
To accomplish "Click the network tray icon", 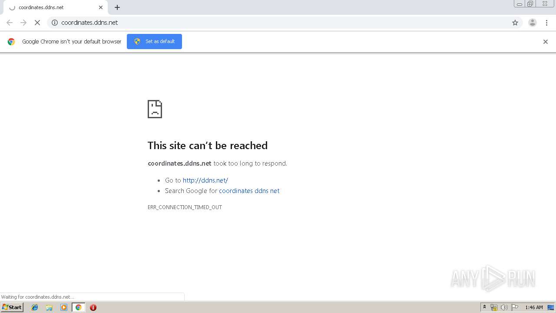I will click(494, 307).
